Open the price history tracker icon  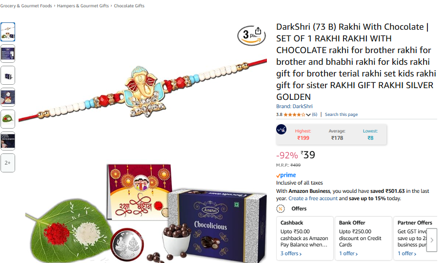point(281,130)
